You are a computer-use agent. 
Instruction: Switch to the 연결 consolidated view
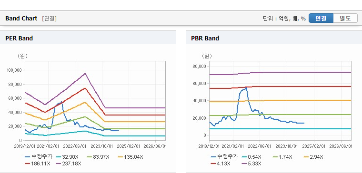tap(321, 18)
